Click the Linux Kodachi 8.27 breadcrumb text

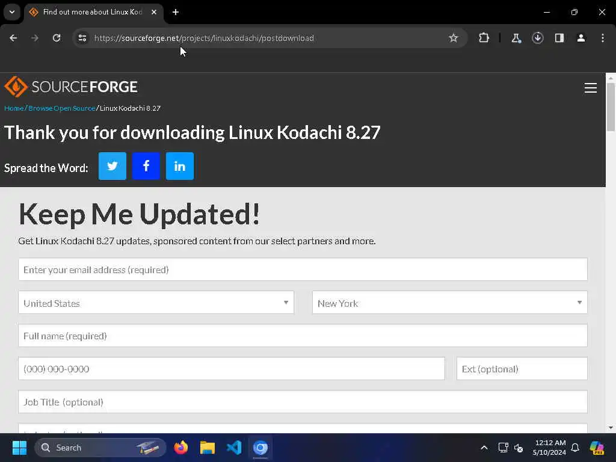coord(130,108)
